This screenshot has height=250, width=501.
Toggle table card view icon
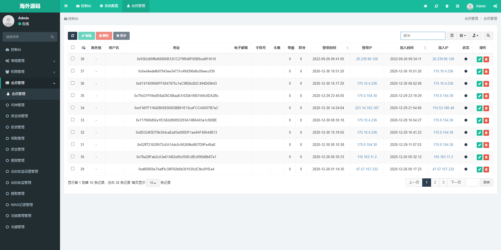[452, 36]
